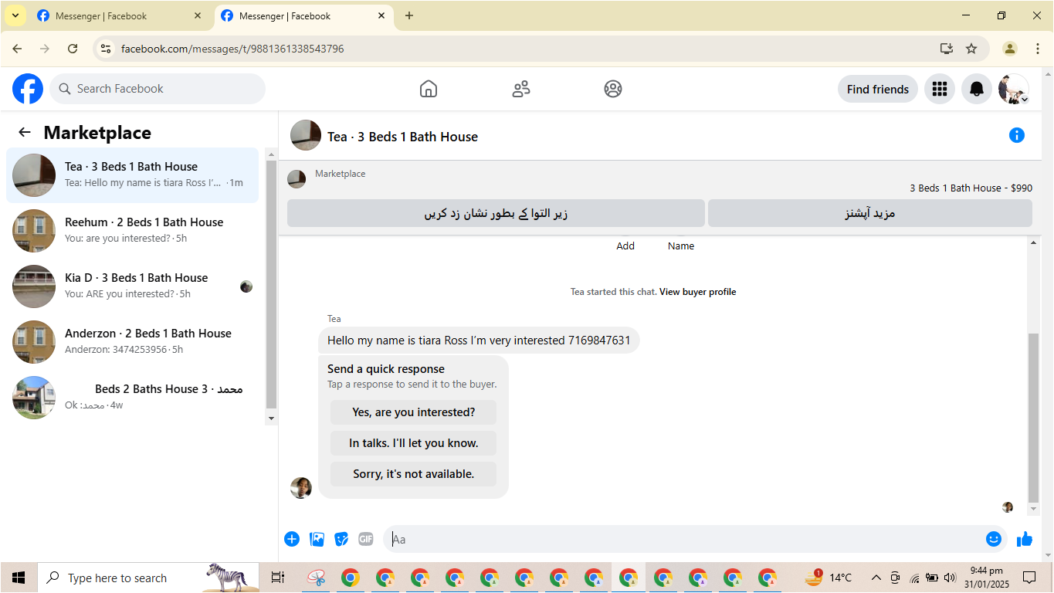View site information in address bar

click(x=107, y=49)
